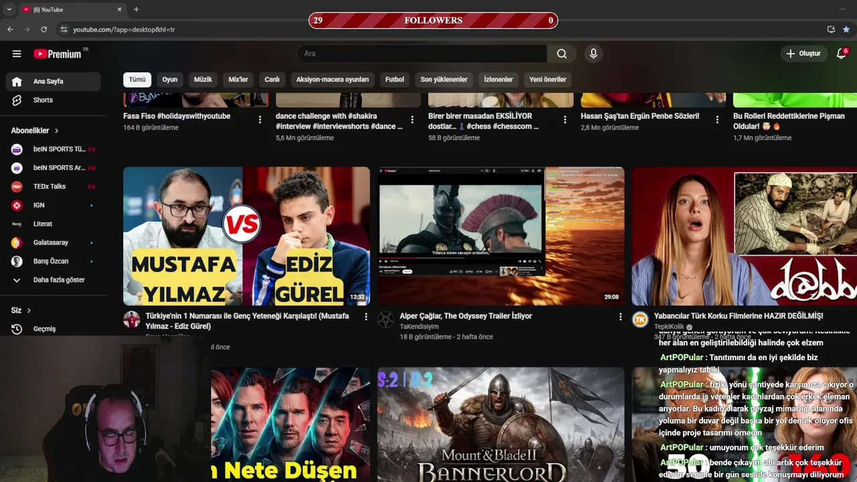
Task: Select the İzlenenler filter chip
Action: (x=498, y=80)
